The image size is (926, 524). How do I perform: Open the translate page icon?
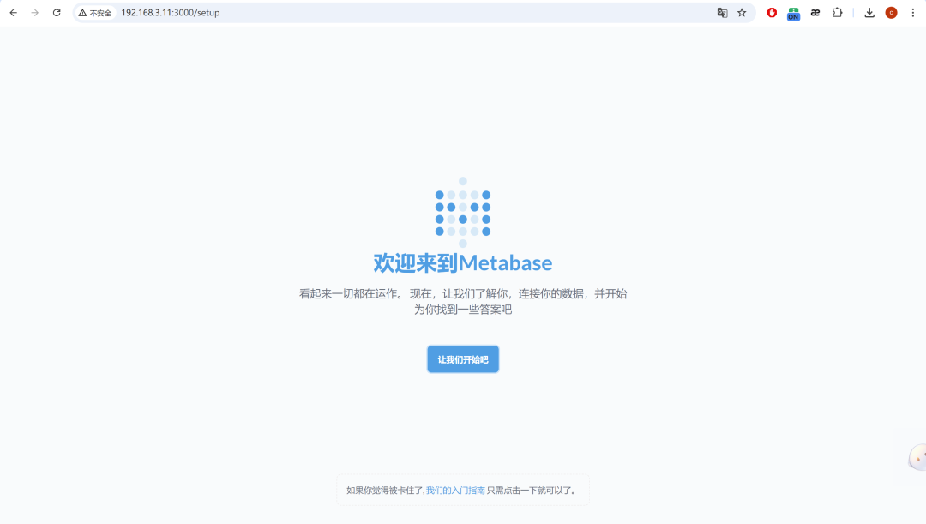click(x=722, y=12)
